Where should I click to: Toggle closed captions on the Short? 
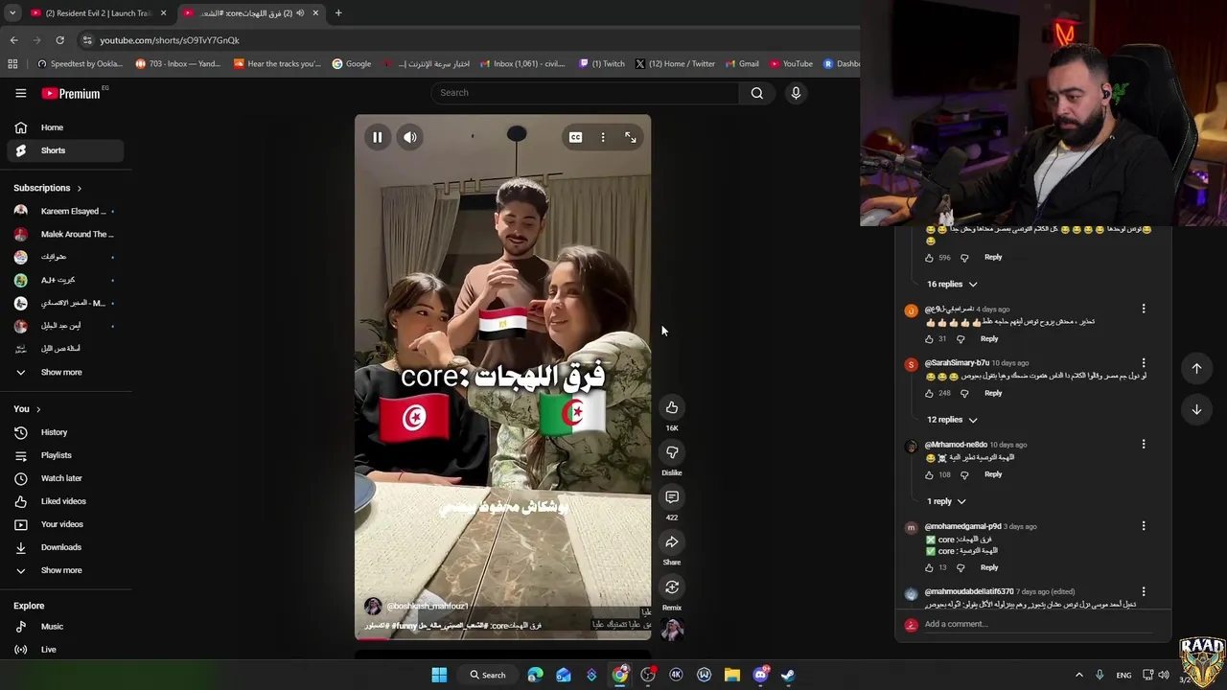pos(575,137)
